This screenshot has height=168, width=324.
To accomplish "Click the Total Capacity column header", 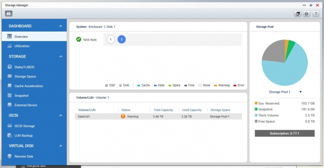I will click(163, 110).
